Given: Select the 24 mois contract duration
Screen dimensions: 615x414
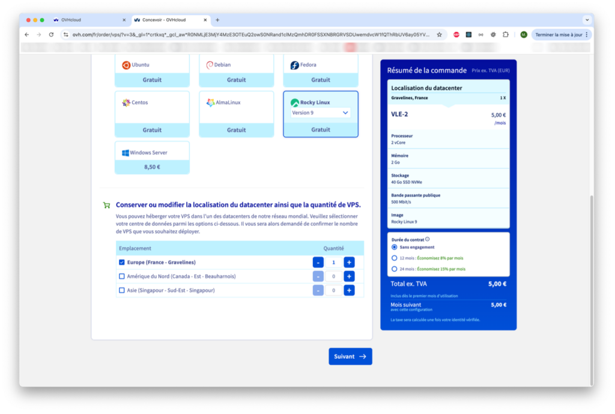Looking at the screenshot, I should click(394, 269).
